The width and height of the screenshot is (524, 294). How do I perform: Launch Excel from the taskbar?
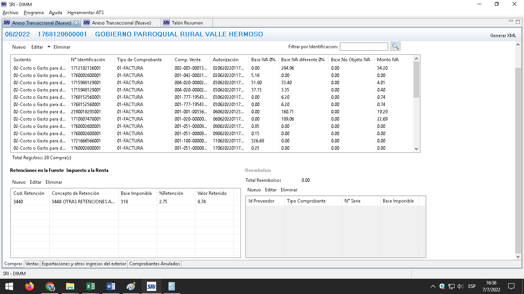click(x=91, y=286)
